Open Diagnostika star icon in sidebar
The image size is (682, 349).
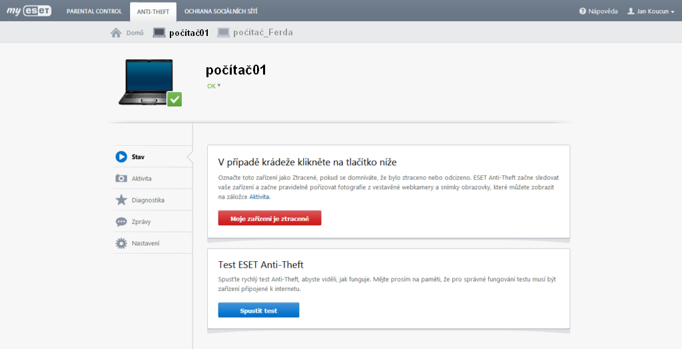pyautogui.click(x=121, y=200)
